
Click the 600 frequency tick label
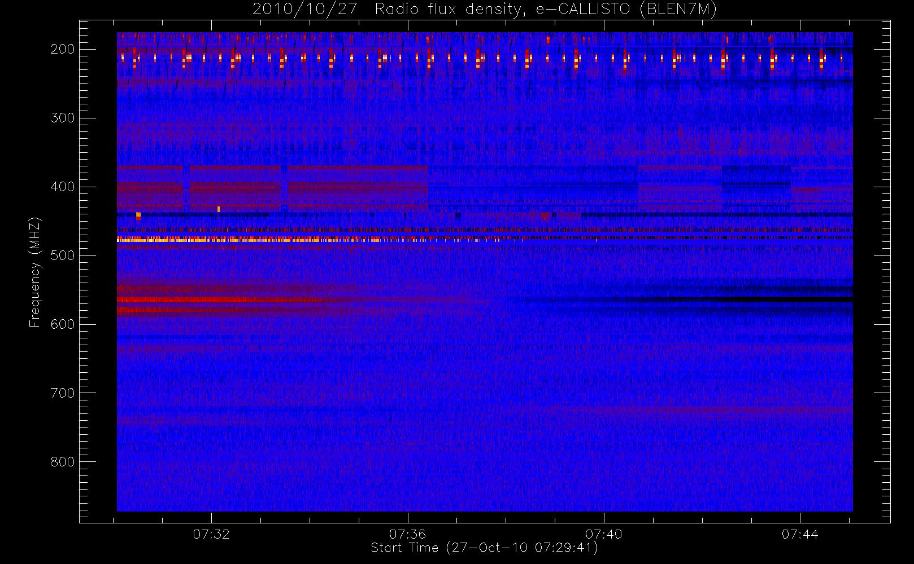(63, 324)
